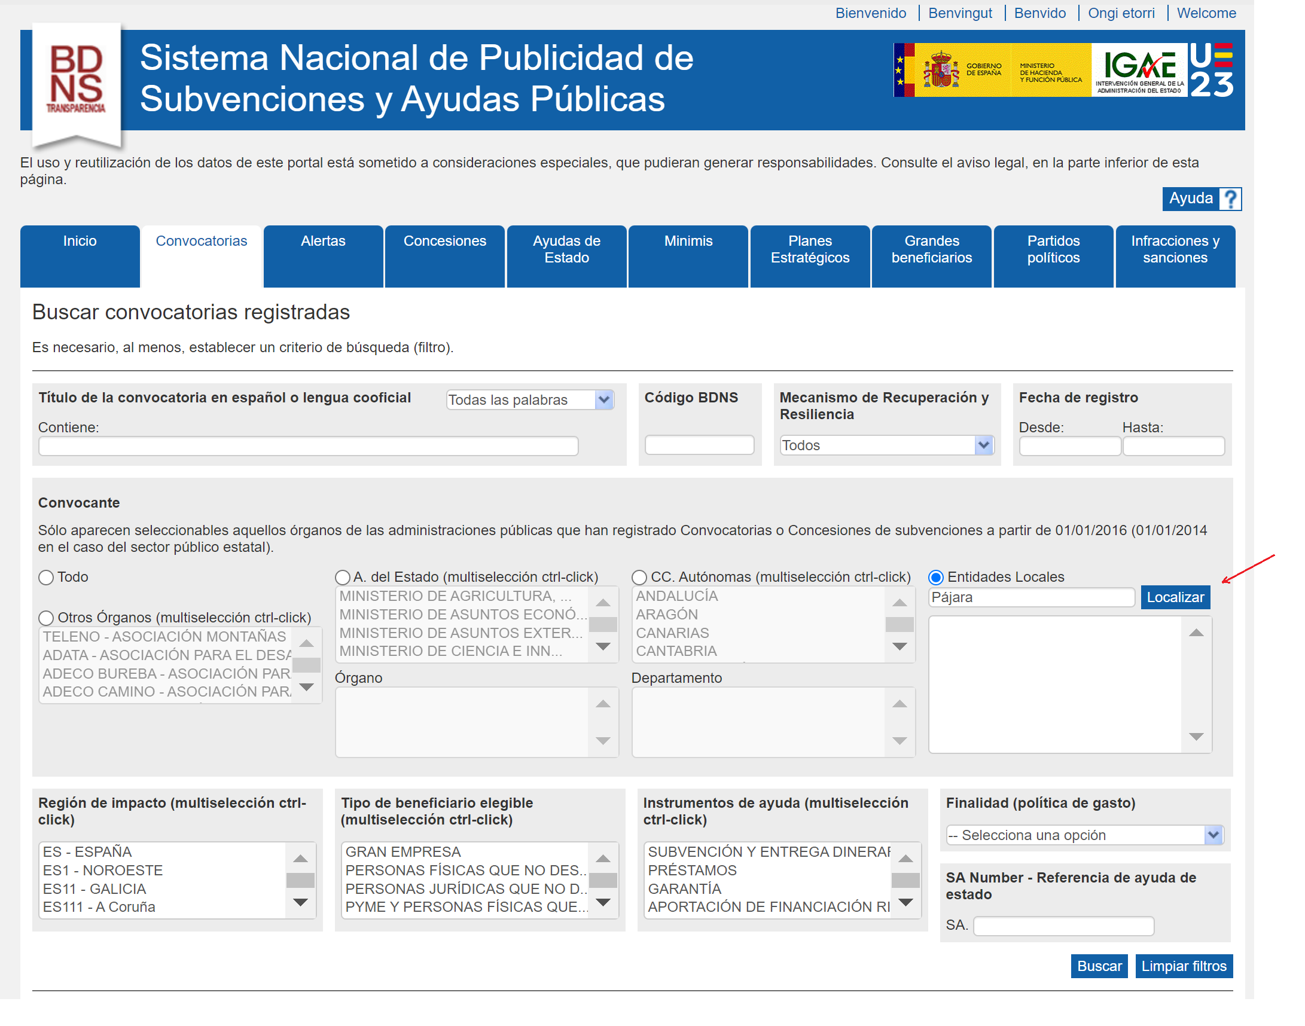
Task: Select GARANTÍA in Instrumentos de ayuda
Action: tap(684, 889)
